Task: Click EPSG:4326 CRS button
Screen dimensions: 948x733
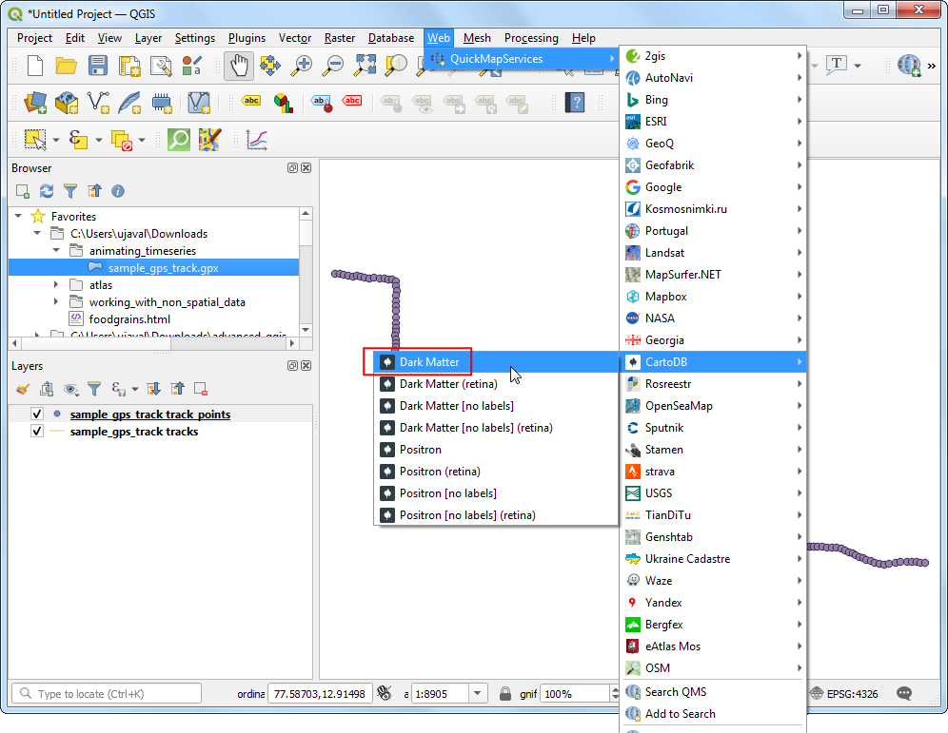Action: (x=844, y=694)
